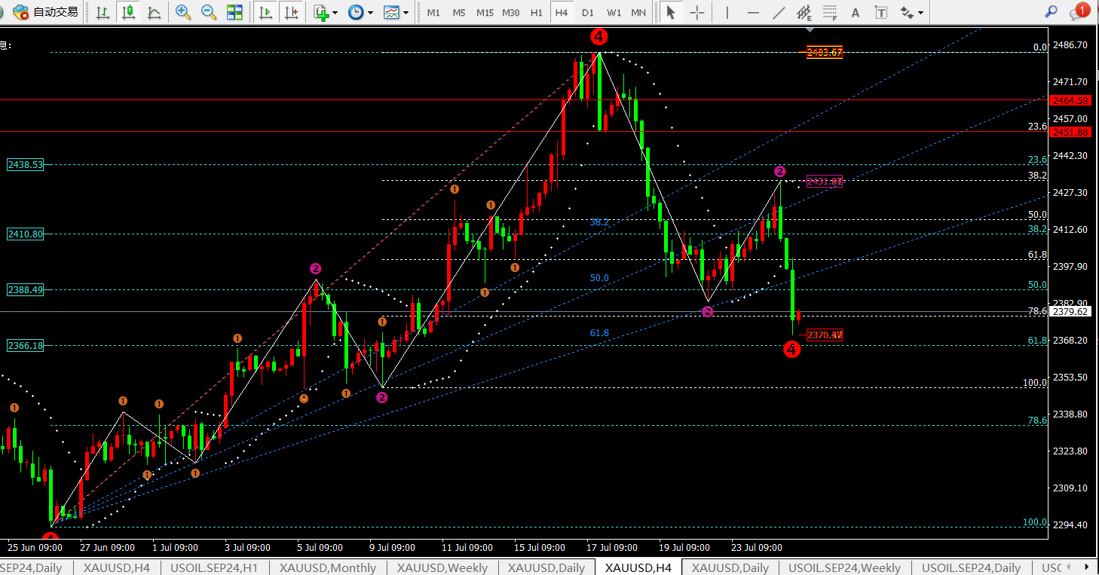Open the periods clock menu

pyautogui.click(x=356, y=12)
